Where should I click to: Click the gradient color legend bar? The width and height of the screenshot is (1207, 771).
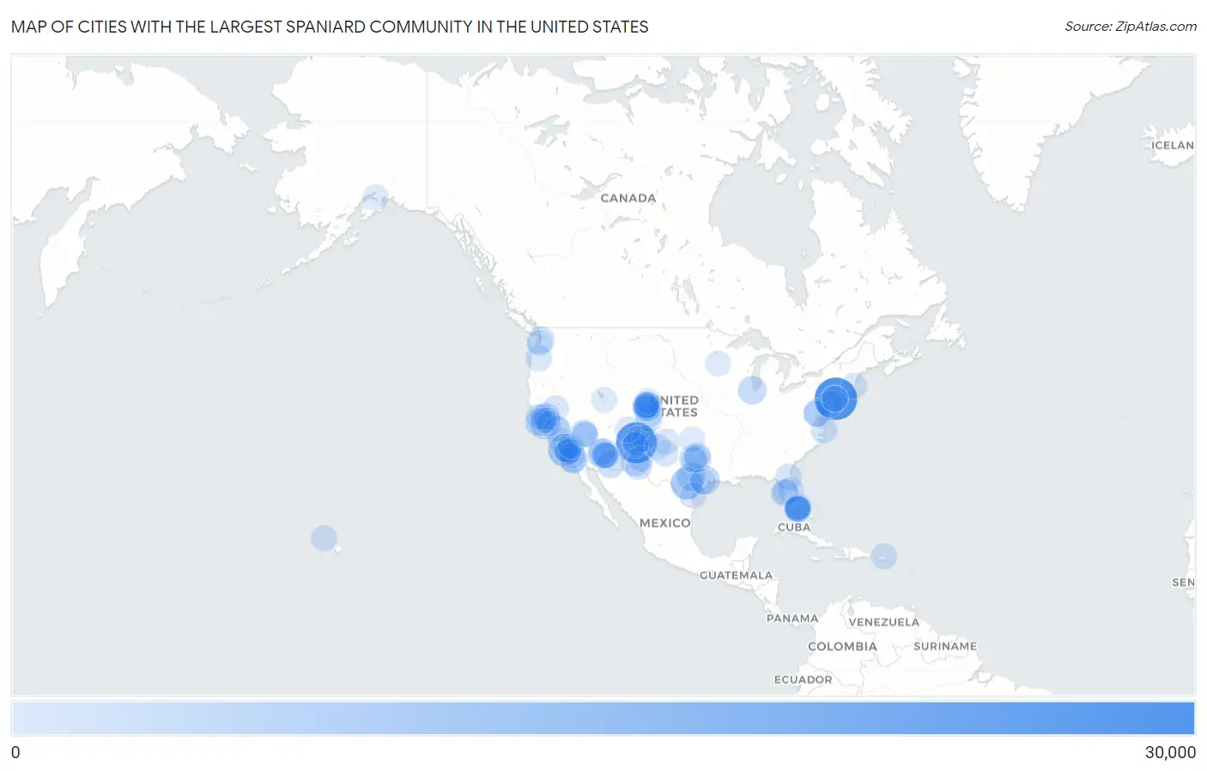point(603,719)
